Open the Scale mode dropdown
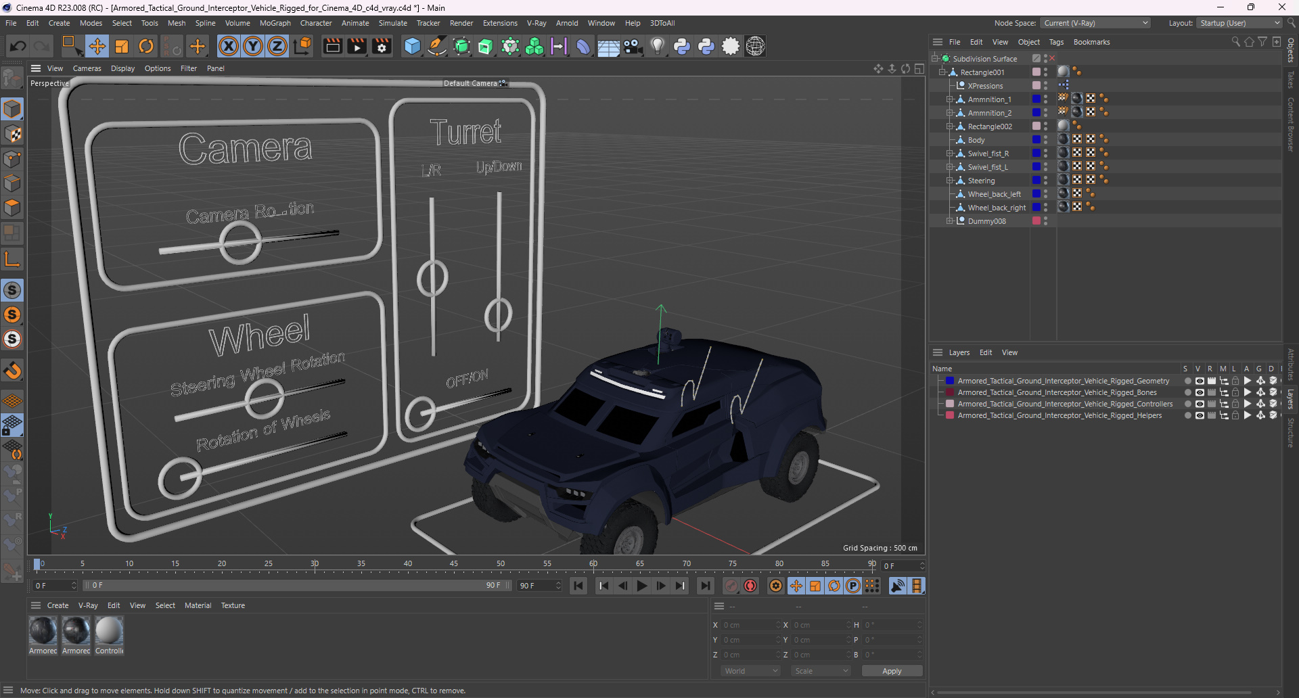This screenshot has width=1299, height=698. point(821,671)
